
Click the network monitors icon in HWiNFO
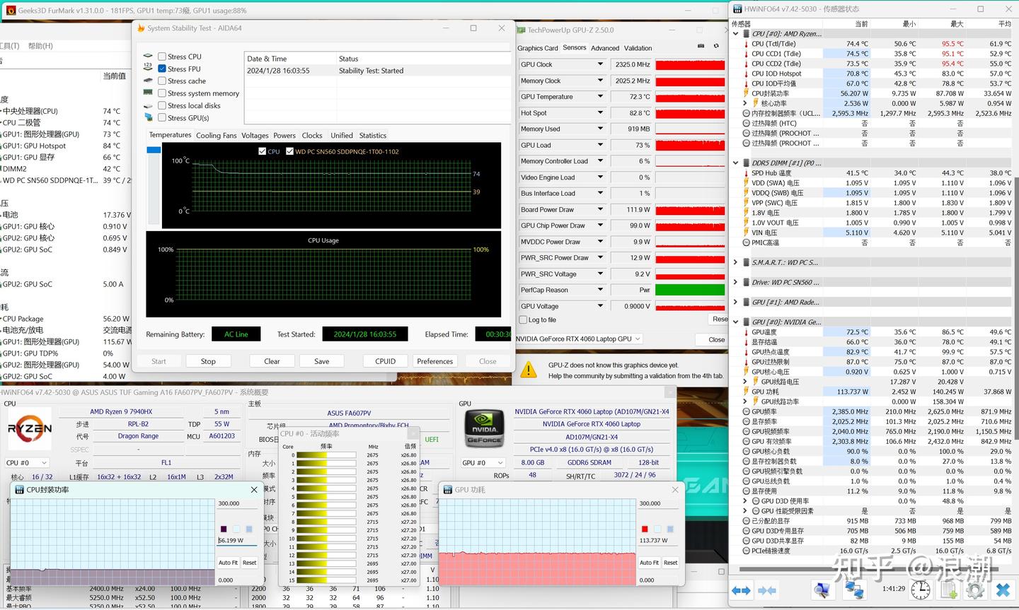tap(854, 590)
